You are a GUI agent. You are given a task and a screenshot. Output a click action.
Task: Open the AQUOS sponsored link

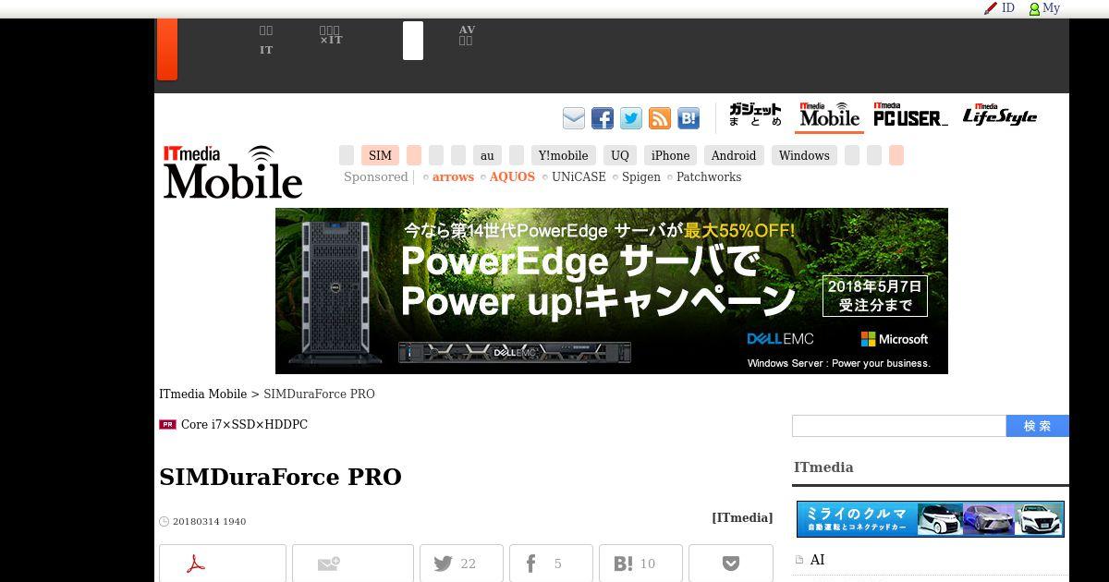coord(512,177)
